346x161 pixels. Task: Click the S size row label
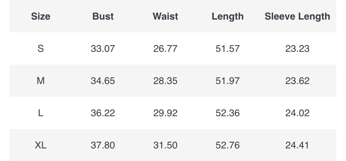(40, 49)
